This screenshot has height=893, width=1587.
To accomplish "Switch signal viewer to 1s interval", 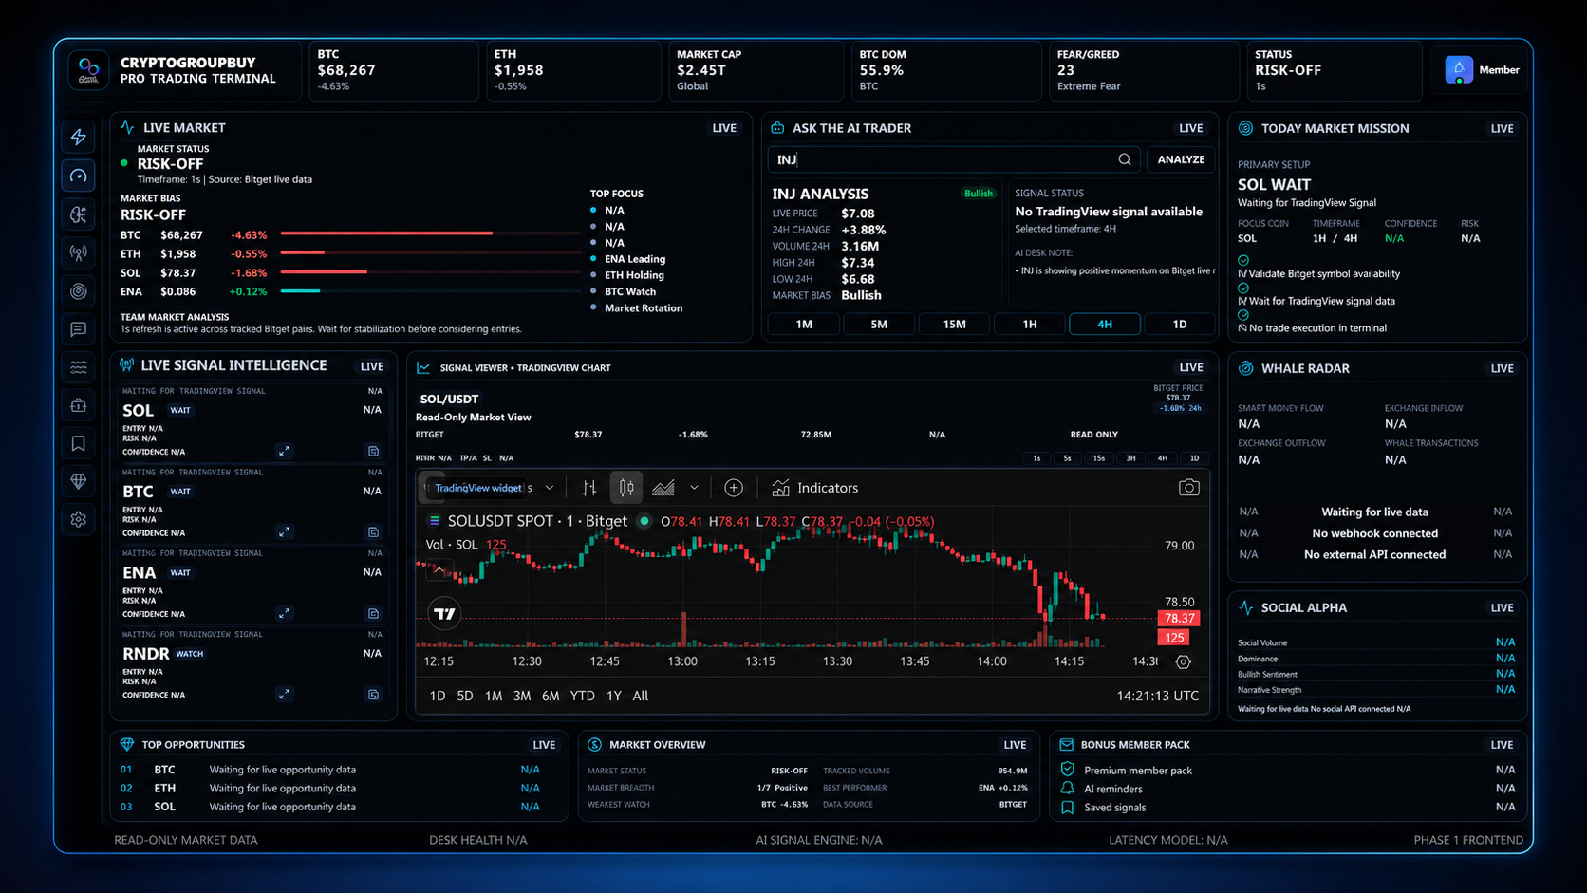I will tap(1036, 458).
